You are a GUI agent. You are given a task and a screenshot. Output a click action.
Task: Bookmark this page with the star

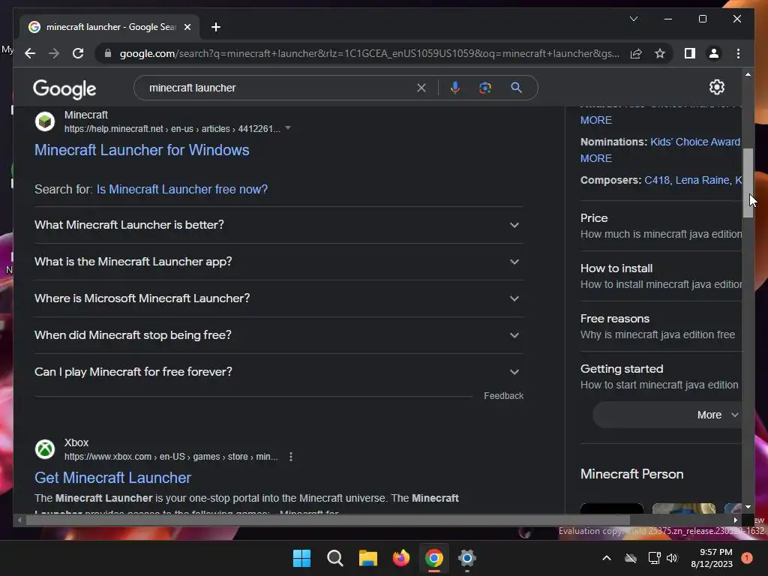(x=660, y=53)
